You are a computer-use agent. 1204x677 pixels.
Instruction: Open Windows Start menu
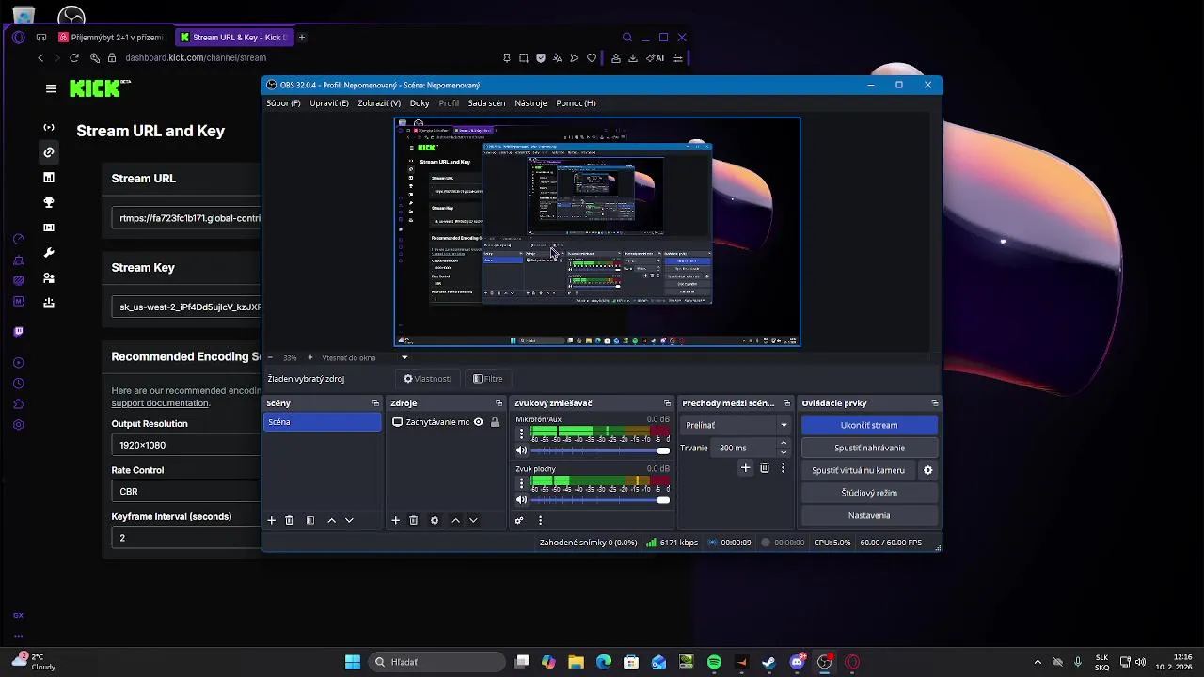(x=353, y=662)
